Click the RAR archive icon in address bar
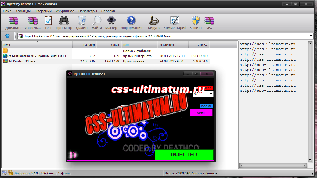The image size is (317, 178). pos(21,36)
